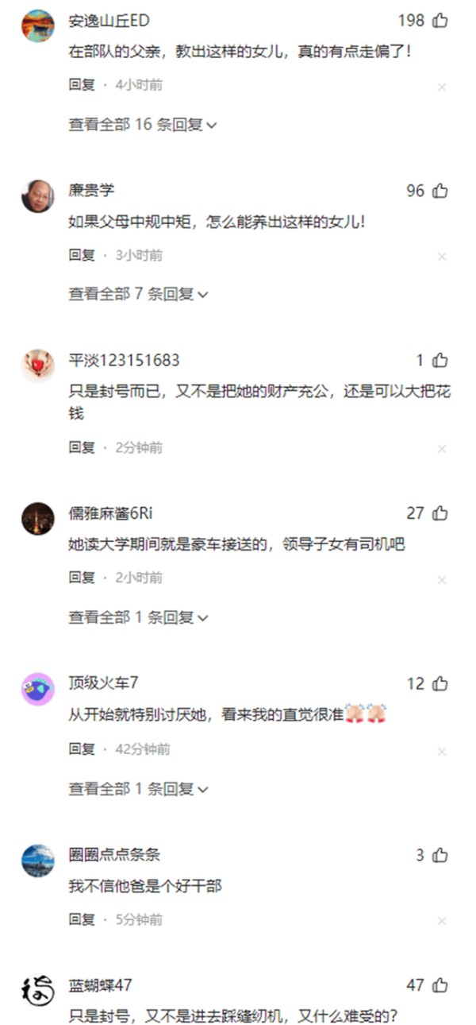This screenshot has width=476, height=1025.
Task: Reply to 平淡123151683's comment
Action: tap(82, 447)
